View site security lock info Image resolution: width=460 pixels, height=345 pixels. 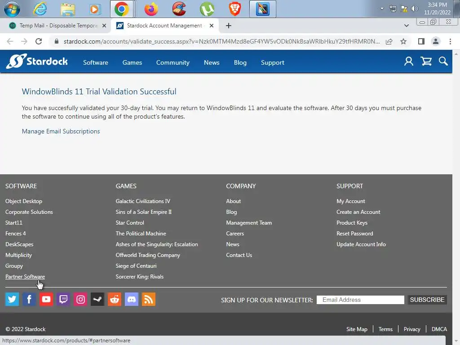[57, 41]
